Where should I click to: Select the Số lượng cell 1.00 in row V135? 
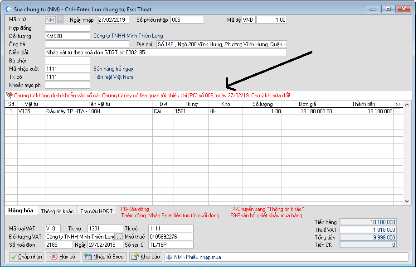262,111
